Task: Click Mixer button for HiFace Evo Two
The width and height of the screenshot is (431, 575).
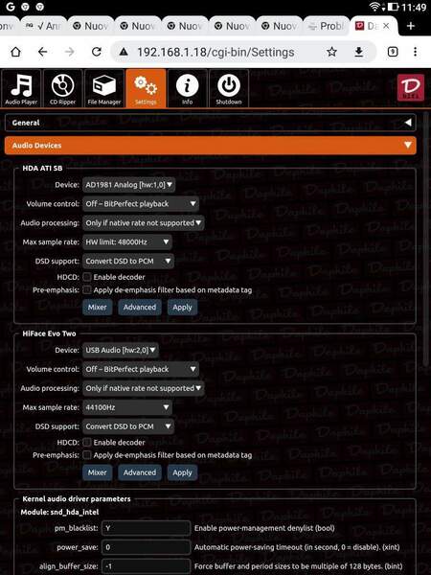Action: pyautogui.click(x=97, y=472)
